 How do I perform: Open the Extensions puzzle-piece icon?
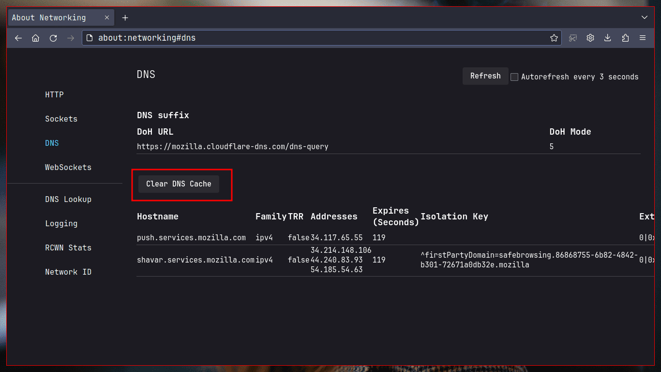(625, 37)
